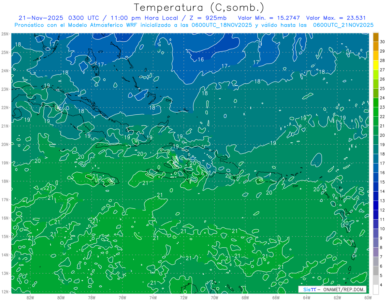
Task: Click the "82W" longitude axis label
Action: tap(30, 297)
